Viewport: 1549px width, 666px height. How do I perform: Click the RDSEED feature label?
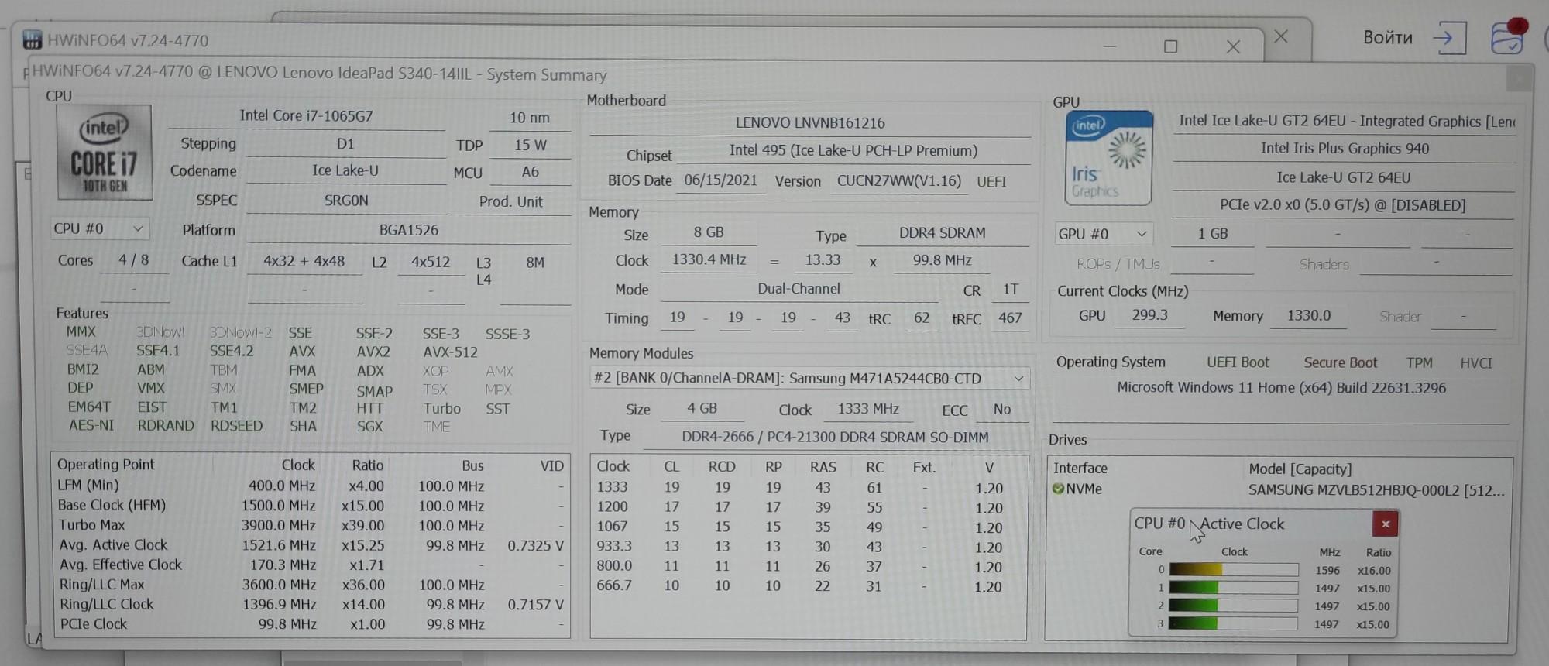236,425
